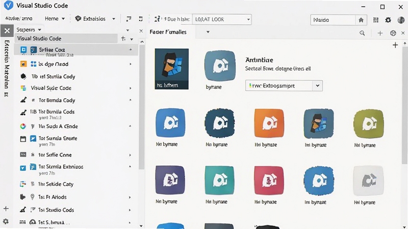408x229 pixels.
Task: Toggle the checkbox beside 1sr Stmtila Exbnipos
Action: click(23, 168)
